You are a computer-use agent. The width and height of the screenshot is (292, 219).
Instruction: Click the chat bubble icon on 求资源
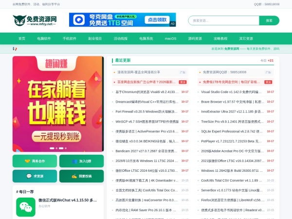[x=29, y=176]
